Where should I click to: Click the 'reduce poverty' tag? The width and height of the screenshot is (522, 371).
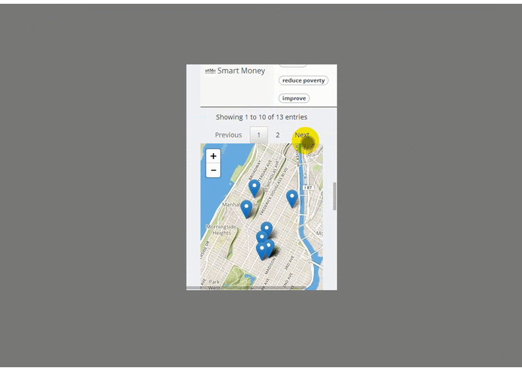[303, 80]
